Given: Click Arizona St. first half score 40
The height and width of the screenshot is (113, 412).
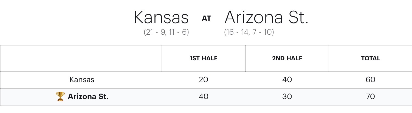Looking at the screenshot, I should [203, 97].
